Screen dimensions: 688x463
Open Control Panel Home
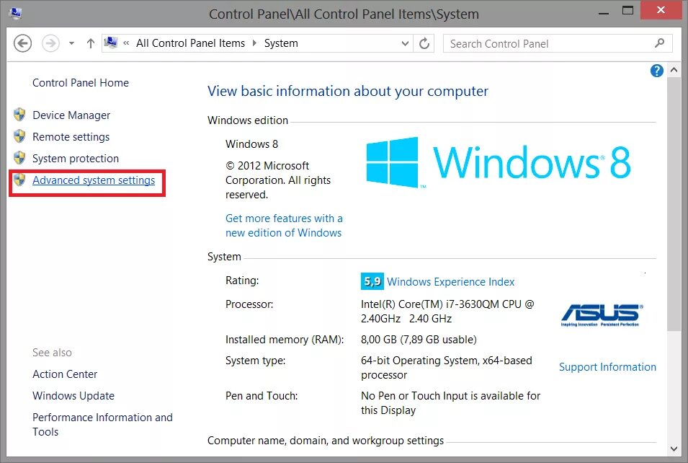(81, 83)
